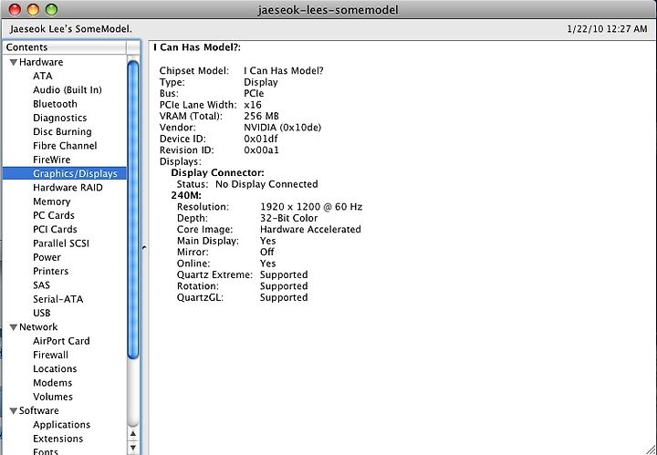Minimize window with the yellow button

pos(33,9)
